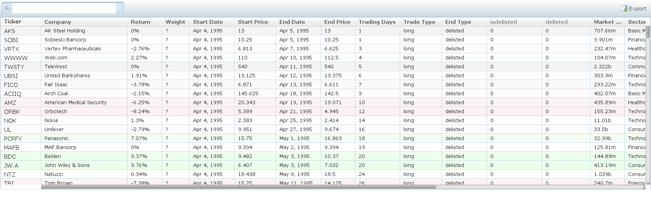Image resolution: width=651 pixels, height=198 pixels.
Task: Click the Apr 25, 1995 end date
Action: [296, 120]
